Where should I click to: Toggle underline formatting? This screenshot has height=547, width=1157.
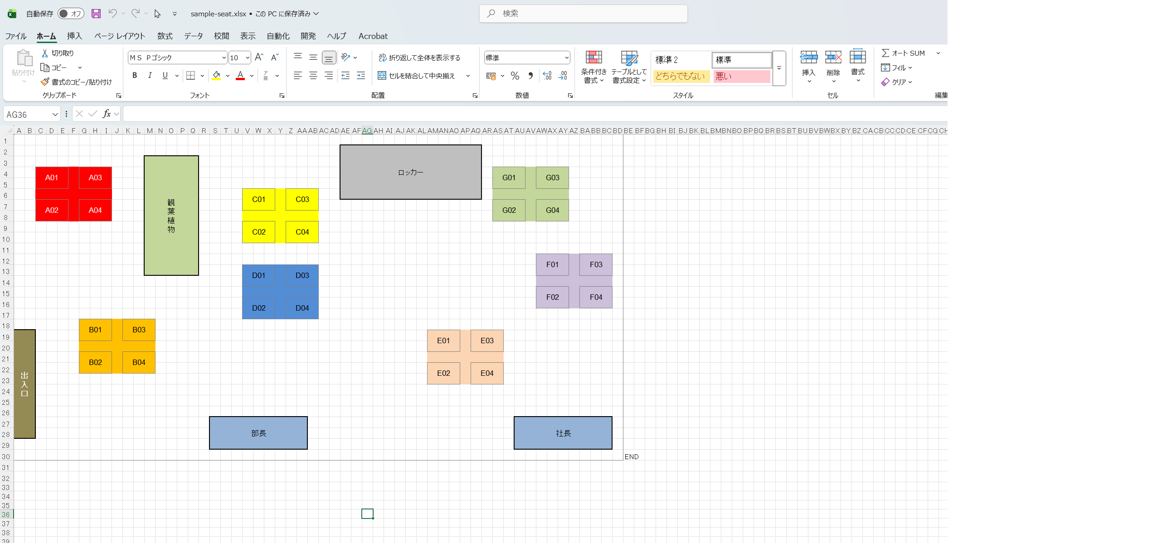pos(165,76)
